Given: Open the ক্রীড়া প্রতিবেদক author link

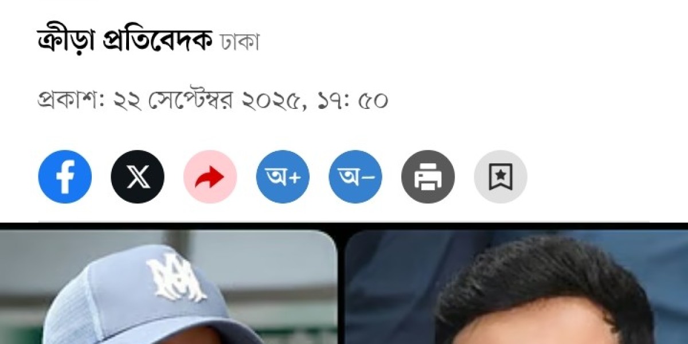Looking at the screenshot, I should (x=126, y=41).
